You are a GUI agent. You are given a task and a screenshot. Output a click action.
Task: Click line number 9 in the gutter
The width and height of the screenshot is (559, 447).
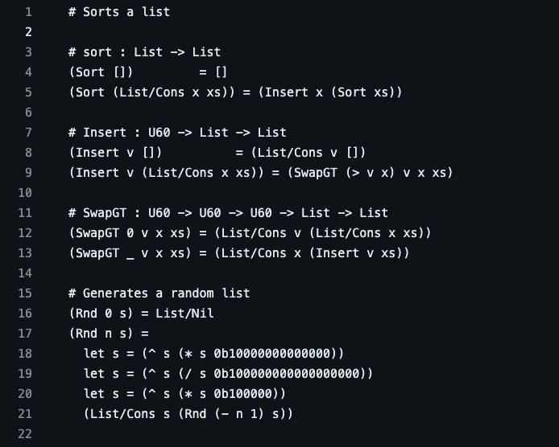pos(28,173)
